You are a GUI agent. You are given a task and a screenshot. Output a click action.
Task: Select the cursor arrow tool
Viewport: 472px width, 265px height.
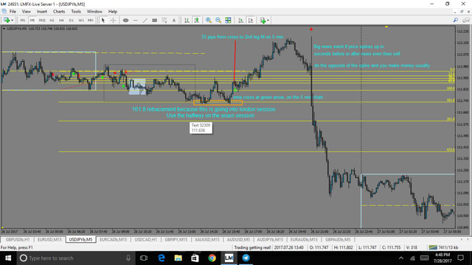(103, 20)
